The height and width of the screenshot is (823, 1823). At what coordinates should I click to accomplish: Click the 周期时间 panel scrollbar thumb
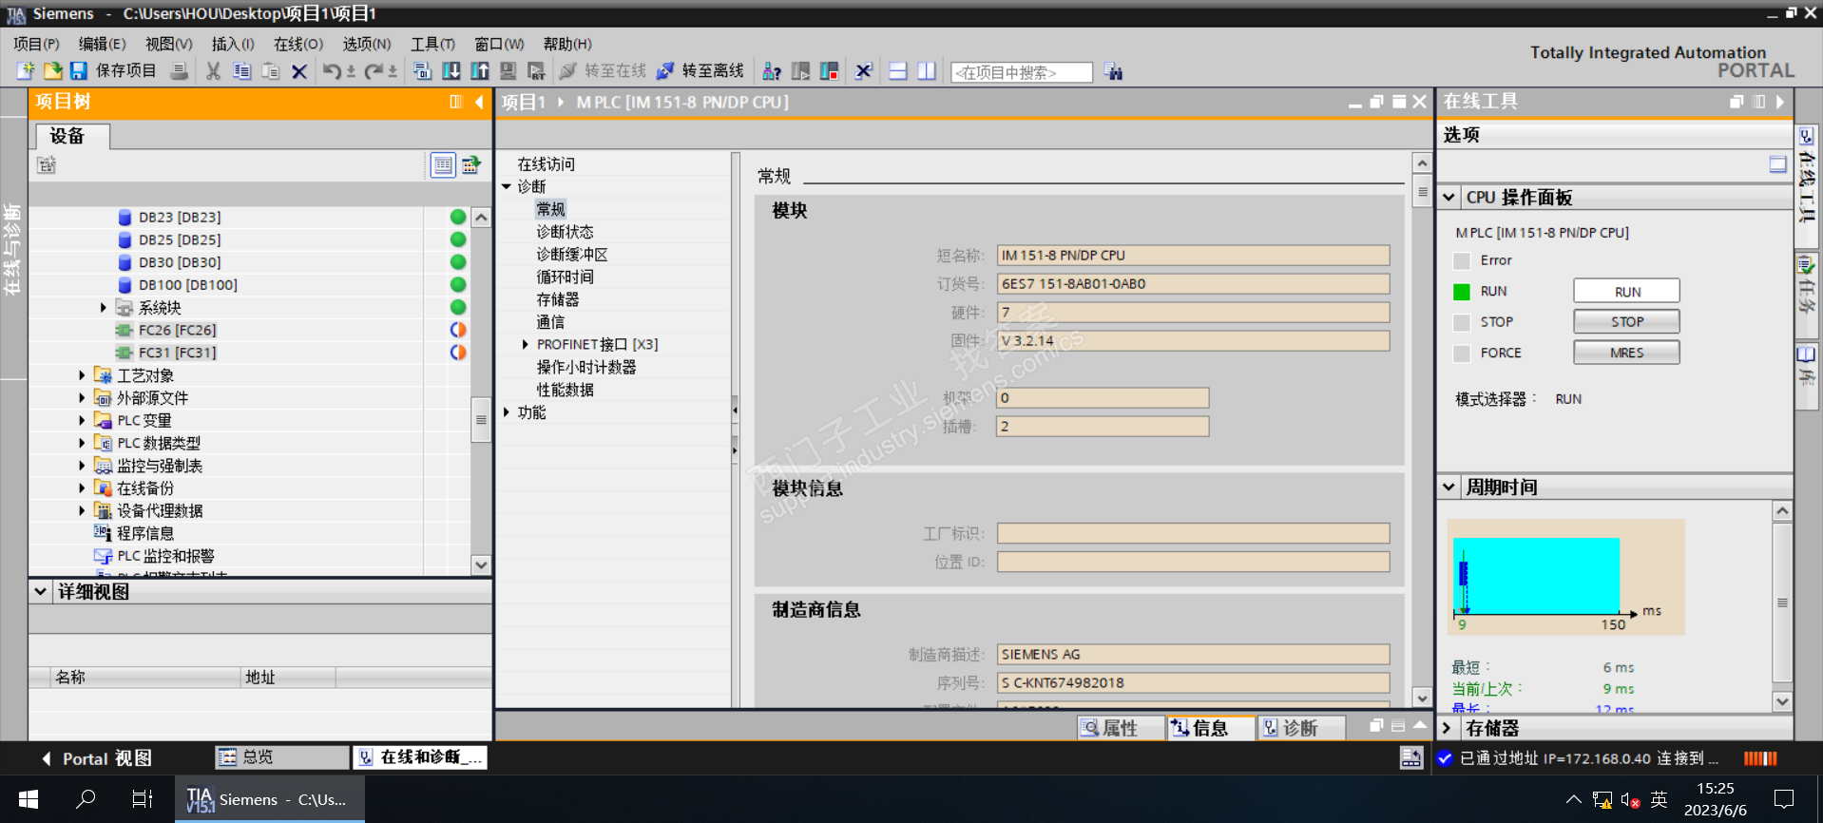coord(1782,602)
